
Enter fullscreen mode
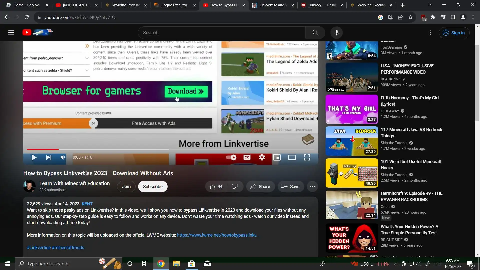307,157
